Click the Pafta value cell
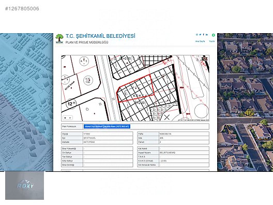This screenshot has height=205, width=273. tap(184, 134)
